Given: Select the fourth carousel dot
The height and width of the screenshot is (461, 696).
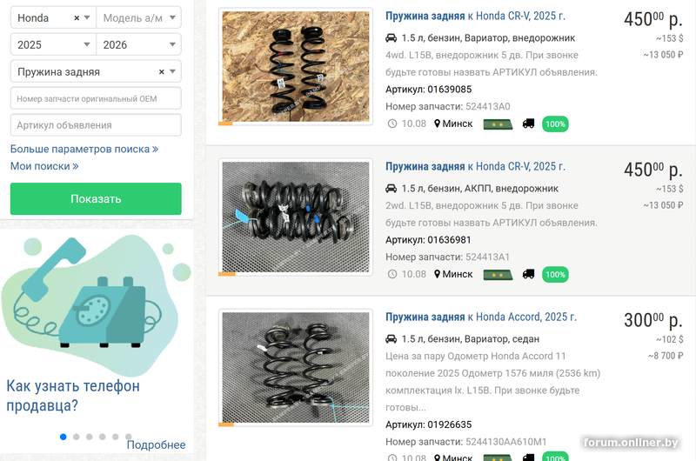Looking at the screenshot, I should click(x=102, y=437).
